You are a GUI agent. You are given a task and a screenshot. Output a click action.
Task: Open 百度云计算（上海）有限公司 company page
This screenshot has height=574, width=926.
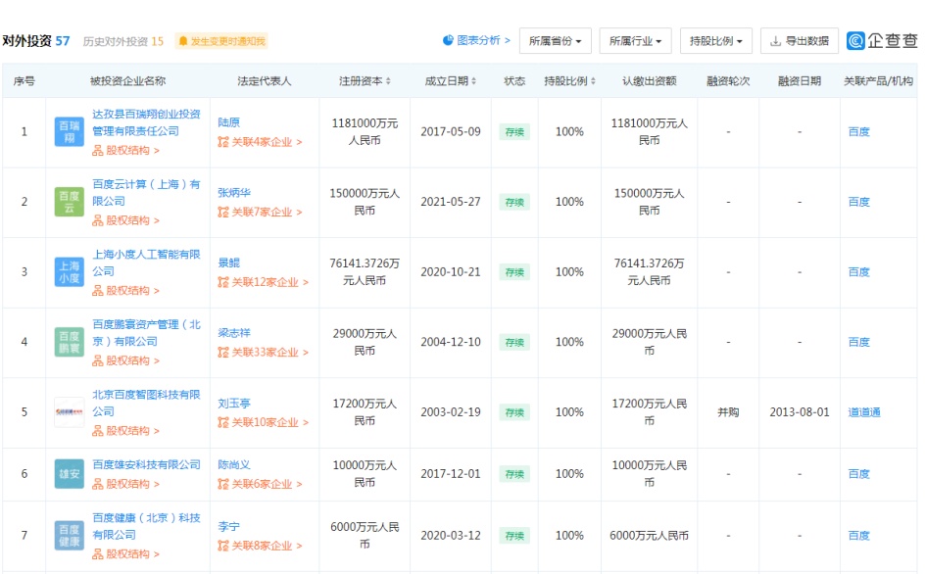tap(146, 193)
